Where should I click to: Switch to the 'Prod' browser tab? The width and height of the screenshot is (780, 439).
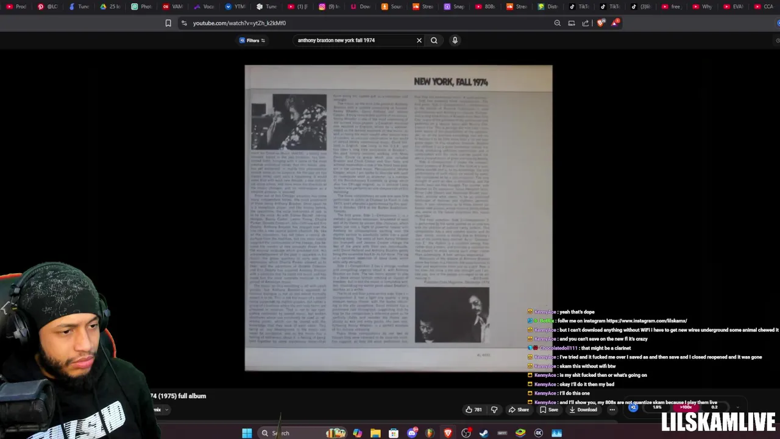pos(17,7)
